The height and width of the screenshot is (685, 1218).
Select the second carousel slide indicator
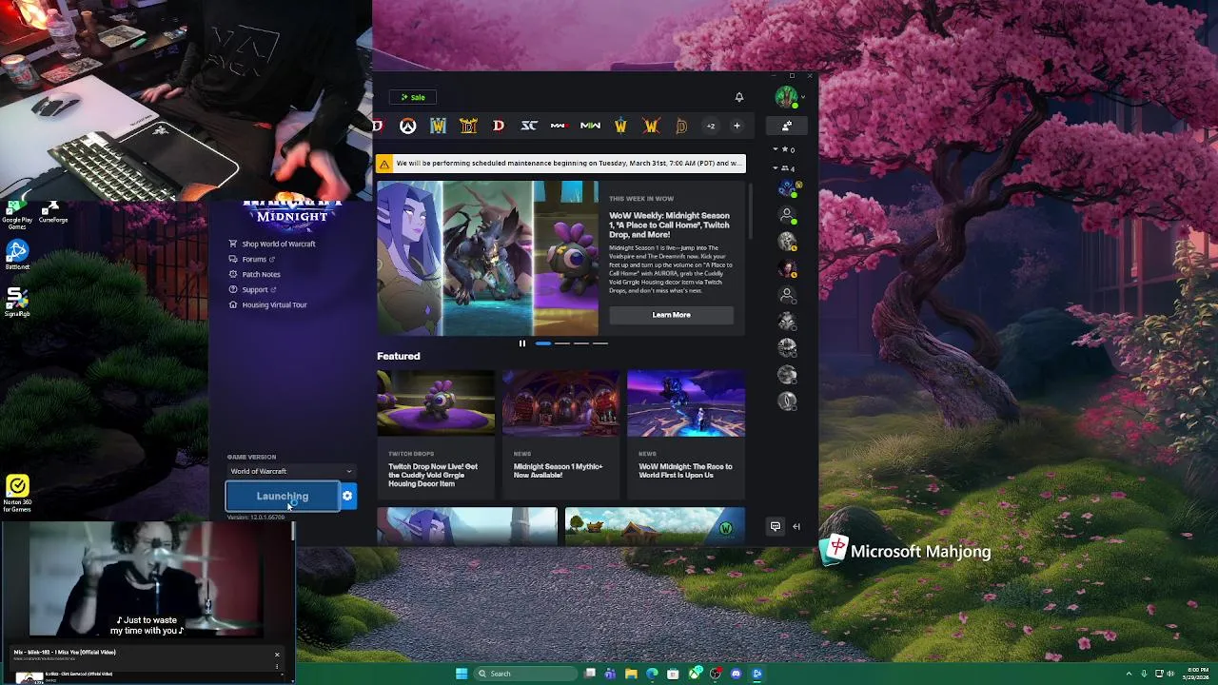(561, 343)
